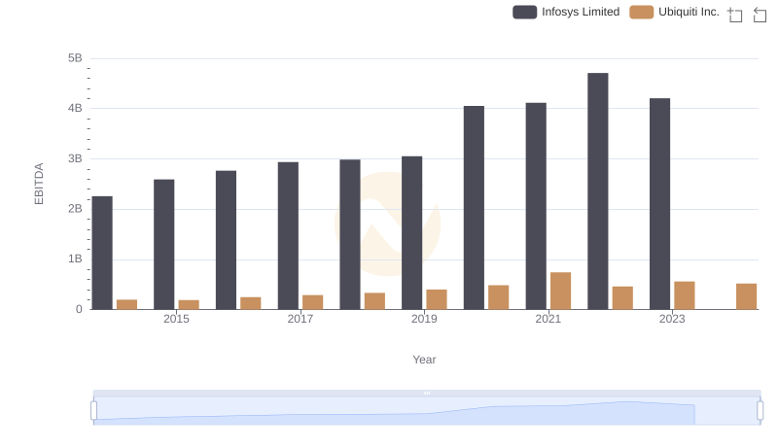Image resolution: width=778 pixels, height=448 pixels.
Task: Click the Infosys bar for 2021
Action: pos(536,206)
